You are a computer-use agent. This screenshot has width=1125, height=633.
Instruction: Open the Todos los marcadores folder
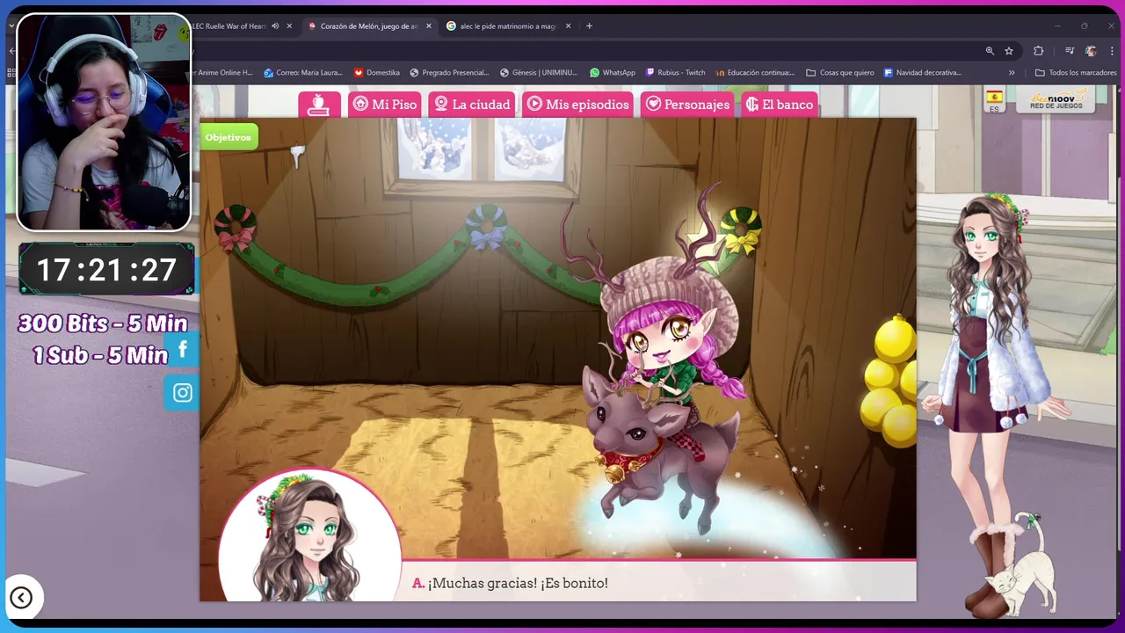coord(1076,73)
